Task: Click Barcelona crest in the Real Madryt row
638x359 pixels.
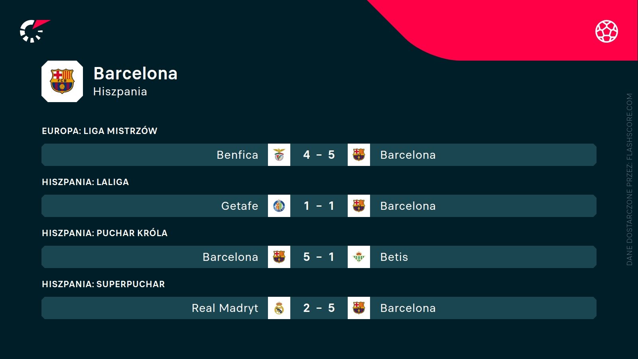Action: [359, 308]
